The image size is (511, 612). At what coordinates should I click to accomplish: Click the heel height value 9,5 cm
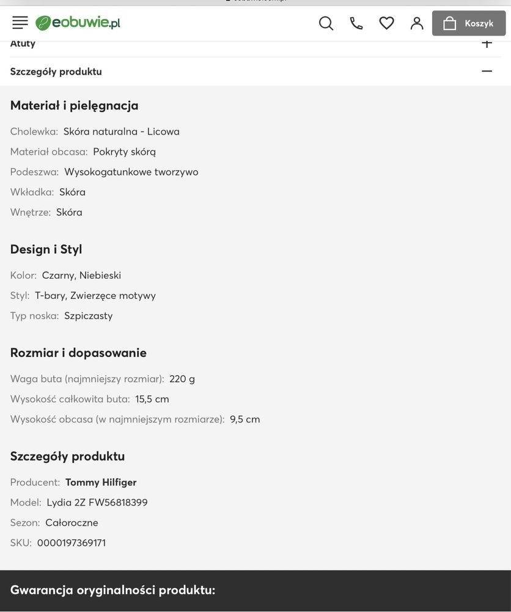(x=244, y=419)
